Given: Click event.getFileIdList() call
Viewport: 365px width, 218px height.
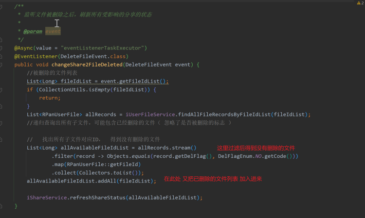Looking at the screenshot, I should coord(133,81).
